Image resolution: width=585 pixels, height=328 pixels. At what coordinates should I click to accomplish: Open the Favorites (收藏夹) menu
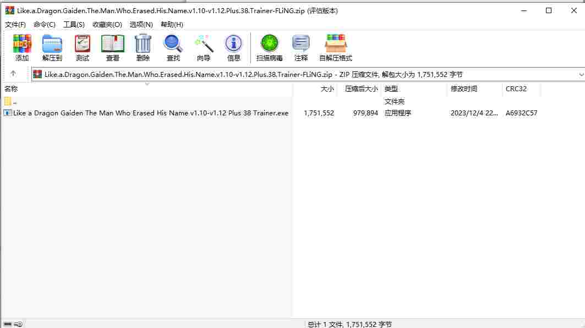click(107, 25)
